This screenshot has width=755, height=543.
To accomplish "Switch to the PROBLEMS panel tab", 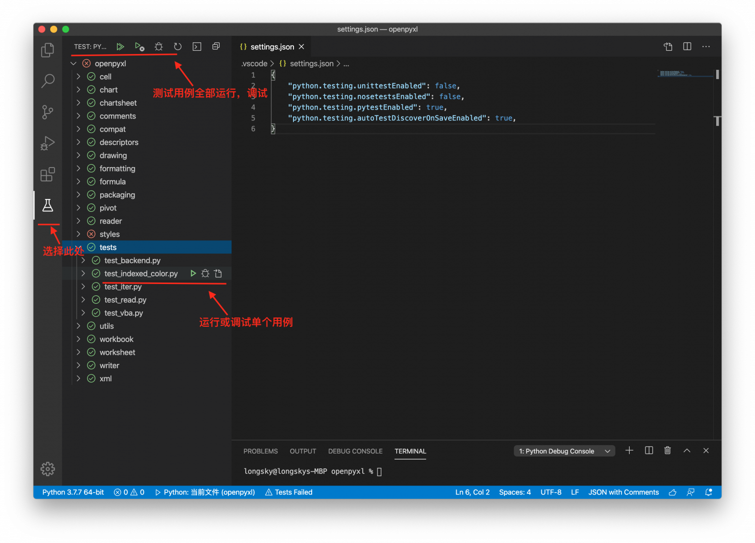I will tap(261, 451).
